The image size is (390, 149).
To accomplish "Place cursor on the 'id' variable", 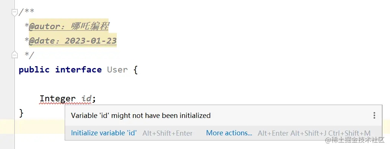I will [x=87, y=99].
